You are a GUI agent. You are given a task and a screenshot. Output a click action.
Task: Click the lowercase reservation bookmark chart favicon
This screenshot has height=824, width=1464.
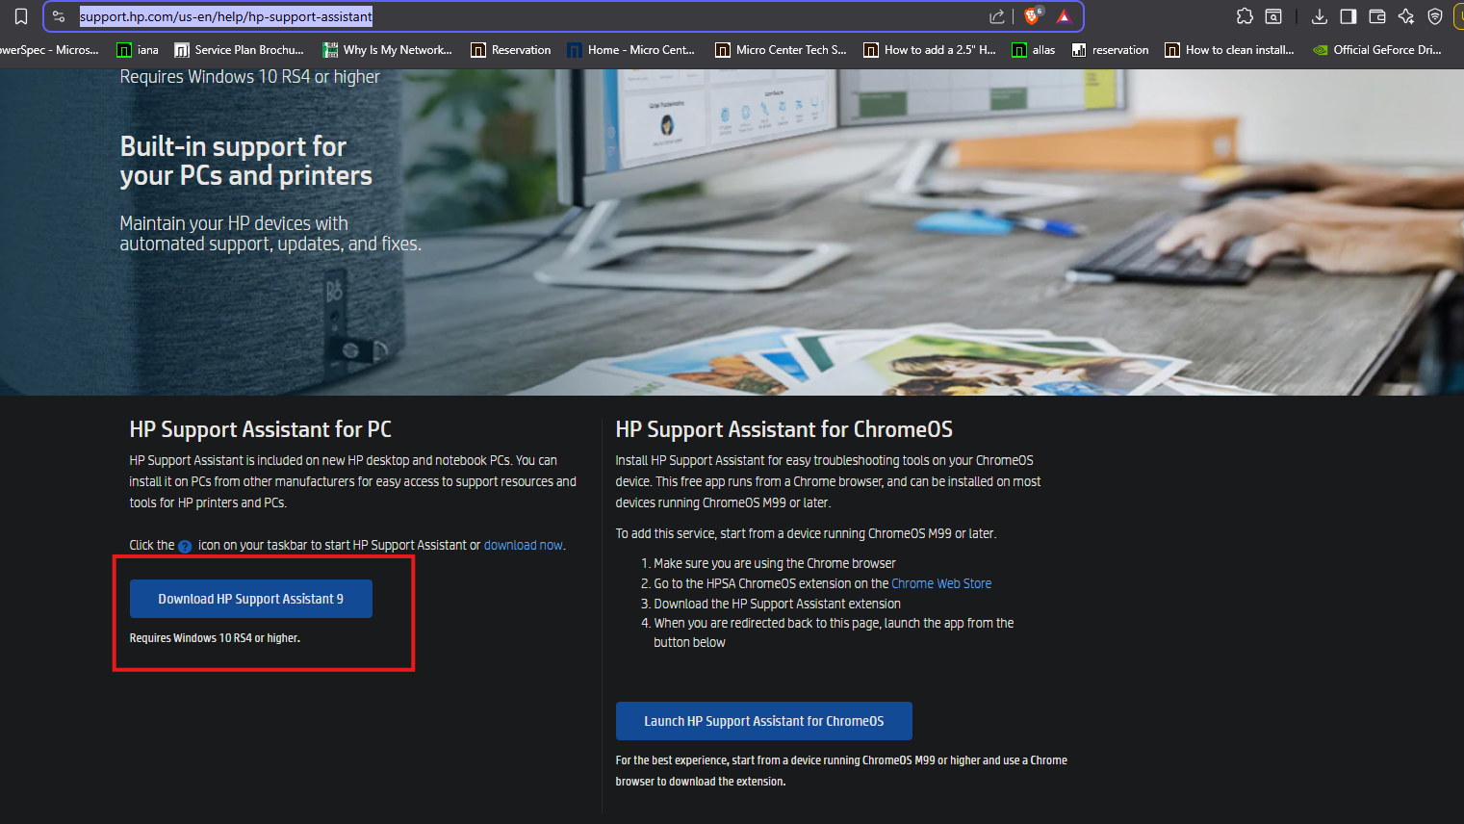point(1079,50)
